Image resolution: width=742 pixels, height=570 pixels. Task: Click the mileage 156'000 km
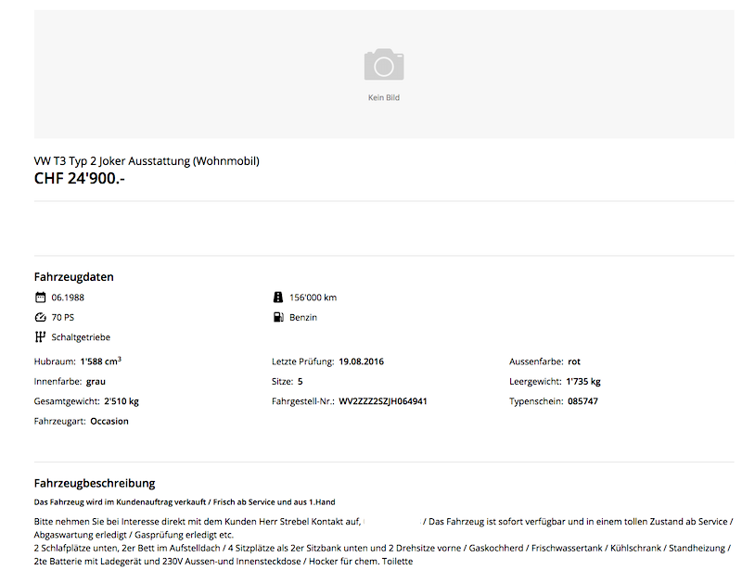313,298
